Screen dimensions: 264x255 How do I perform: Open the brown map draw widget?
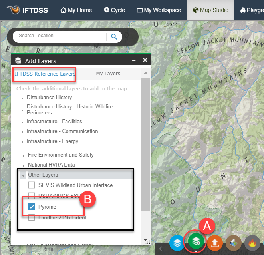pyautogui.click(x=234, y=243)
